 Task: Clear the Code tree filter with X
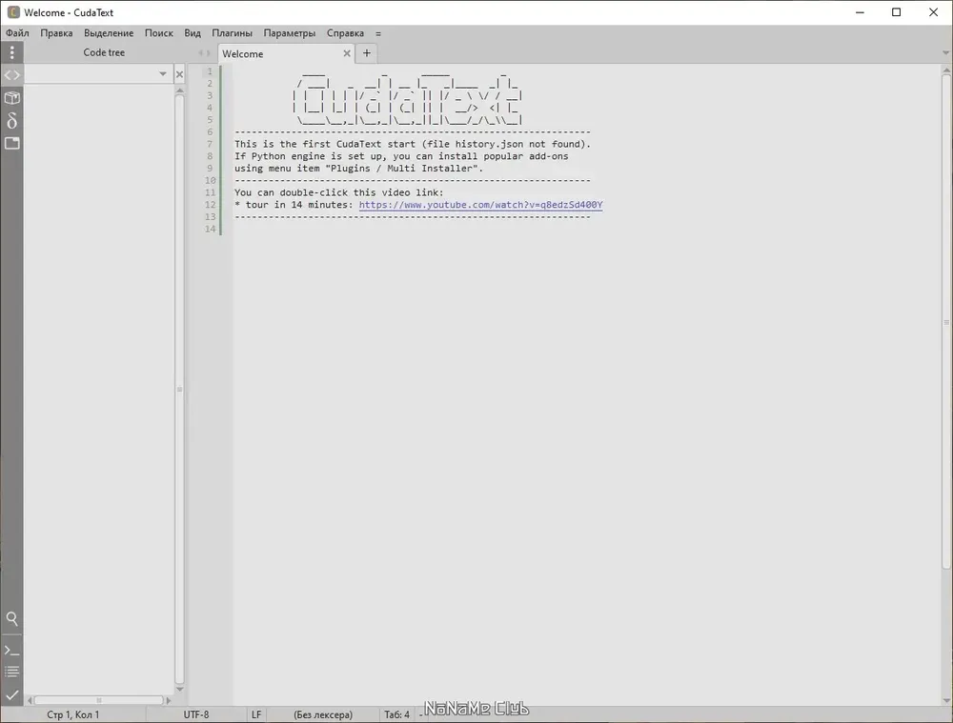[179, 74]
